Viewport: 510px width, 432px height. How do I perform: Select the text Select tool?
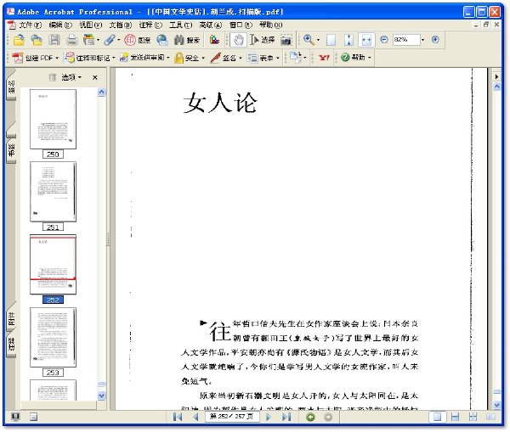[x=262, y=40]
